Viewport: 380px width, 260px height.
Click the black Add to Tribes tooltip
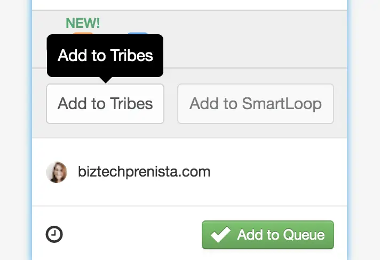click(105, 56)
